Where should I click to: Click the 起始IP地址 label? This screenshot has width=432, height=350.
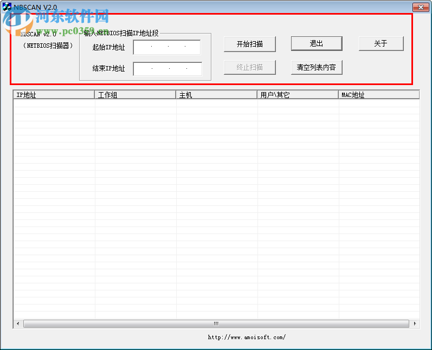coord(108,47)
